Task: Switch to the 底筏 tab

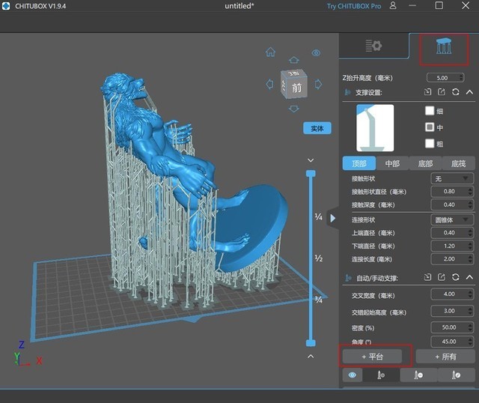Action: click(x=458, y=163)
